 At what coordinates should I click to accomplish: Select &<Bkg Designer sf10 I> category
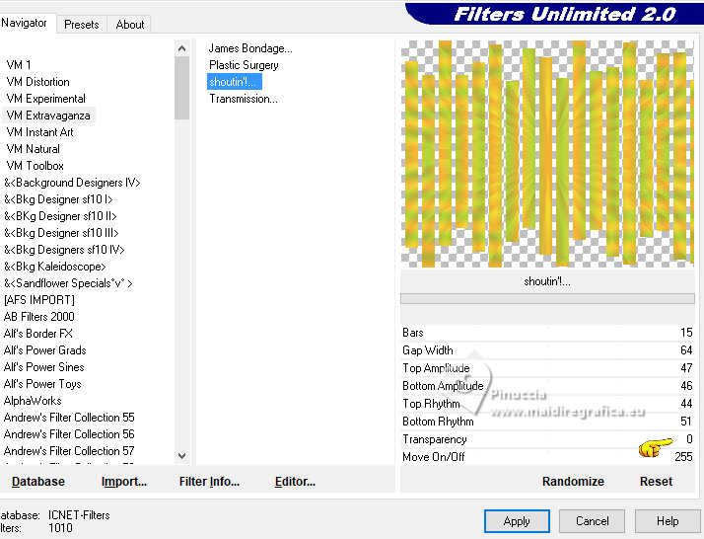click(58, 199)
